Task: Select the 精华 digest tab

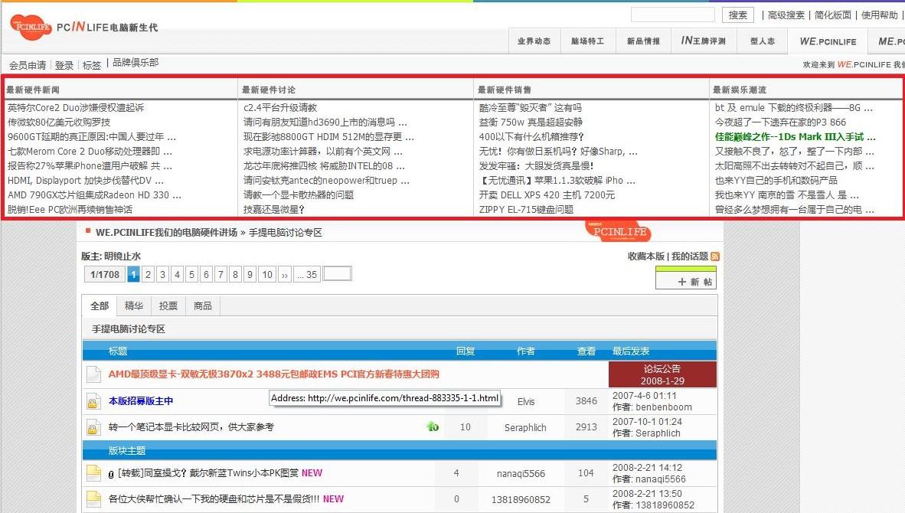Action: tap(134, 306)
